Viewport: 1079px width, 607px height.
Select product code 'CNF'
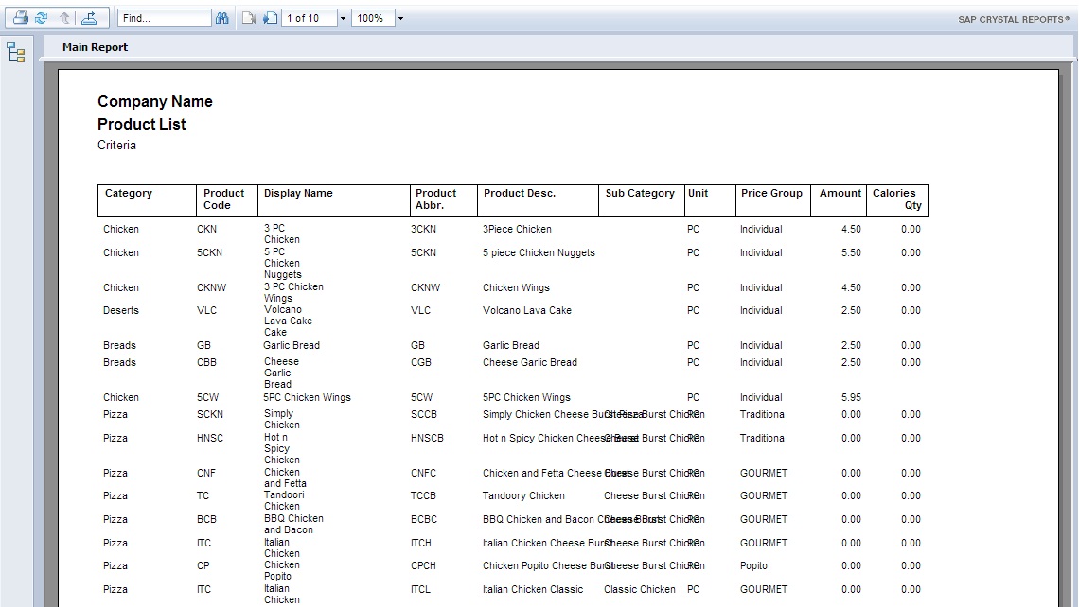pyautogui.click(x=206, y=473)
